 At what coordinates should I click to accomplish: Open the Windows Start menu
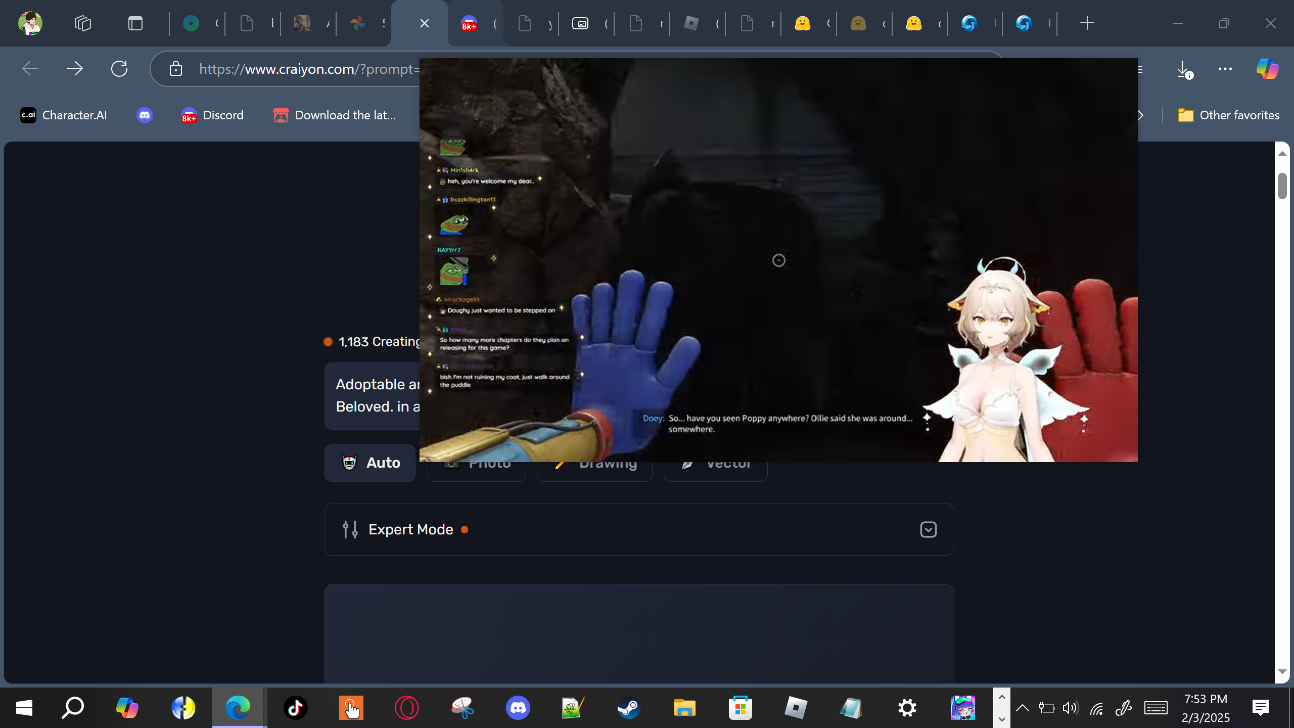(24, 708)
